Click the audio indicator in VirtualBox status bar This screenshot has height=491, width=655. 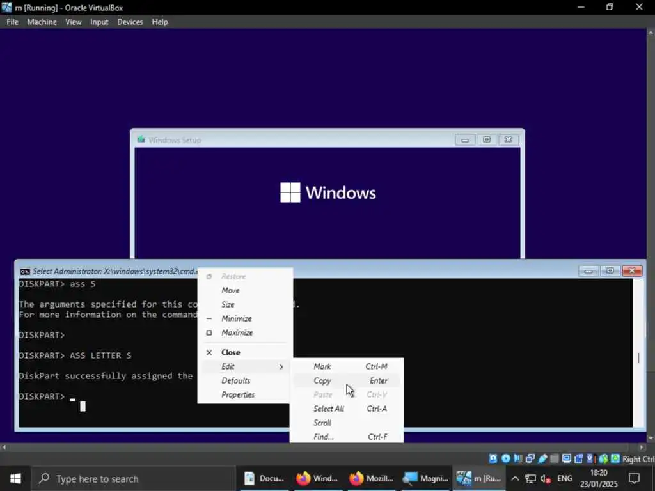518,458
